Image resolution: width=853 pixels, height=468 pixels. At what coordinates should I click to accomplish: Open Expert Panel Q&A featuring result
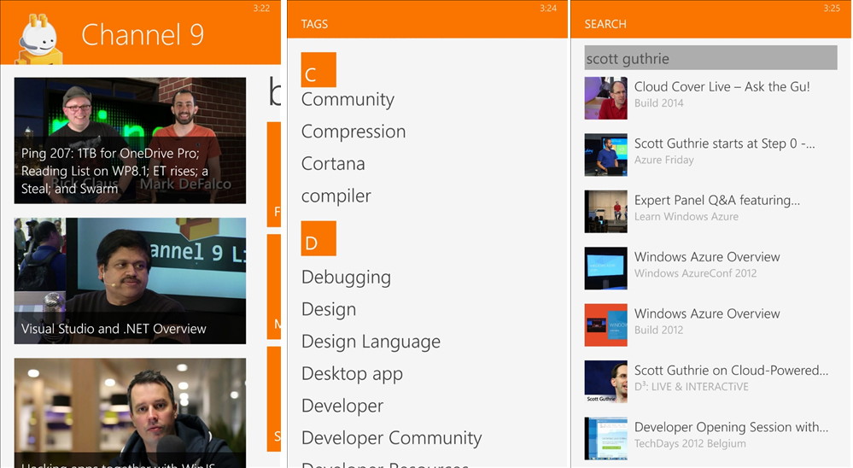tap(710, 211)
